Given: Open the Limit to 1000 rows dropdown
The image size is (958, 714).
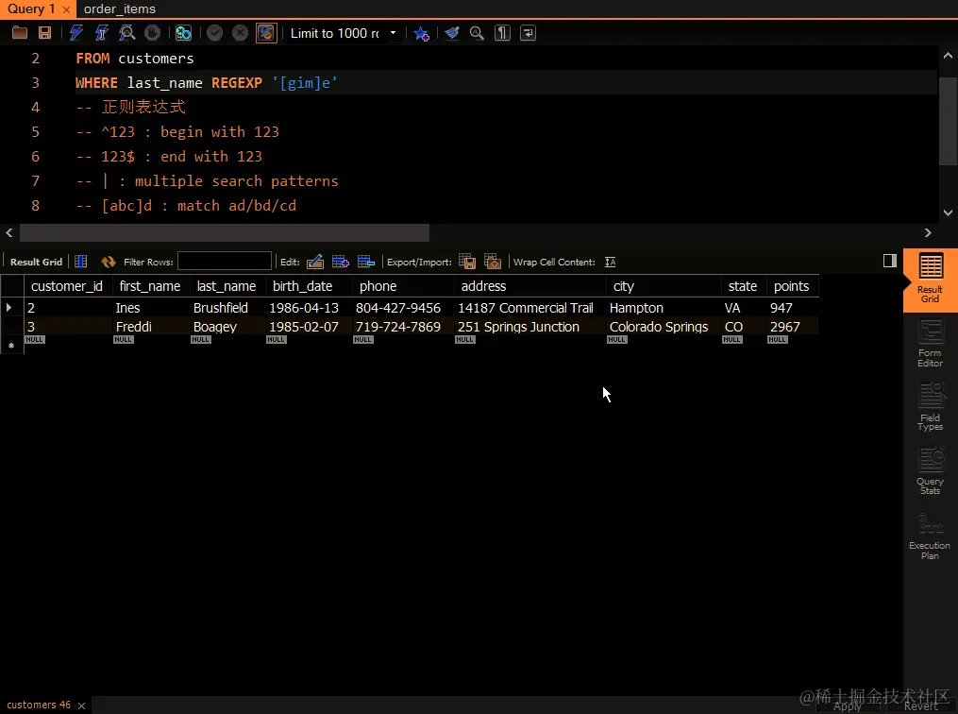Looking at the screenshot, I should tap(344, 33).
